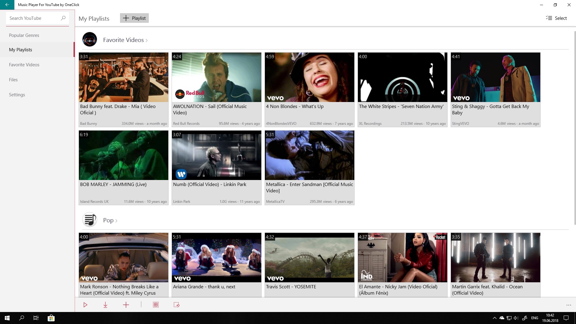The image size is (576, 324).
Task: Expand the Favorite Videos playlist header
Action: point(125,40)
